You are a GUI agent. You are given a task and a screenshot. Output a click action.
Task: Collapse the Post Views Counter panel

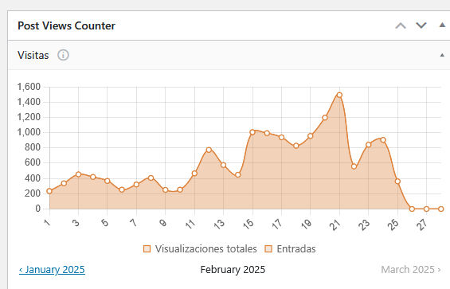pyautogui.click(x=442, y=25)
